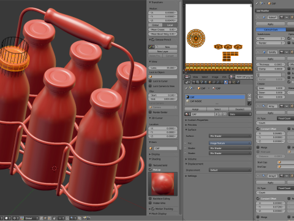Open the Render Layers properties tab icon
This screenshot has height=221, width=294.
pos(198,82)
